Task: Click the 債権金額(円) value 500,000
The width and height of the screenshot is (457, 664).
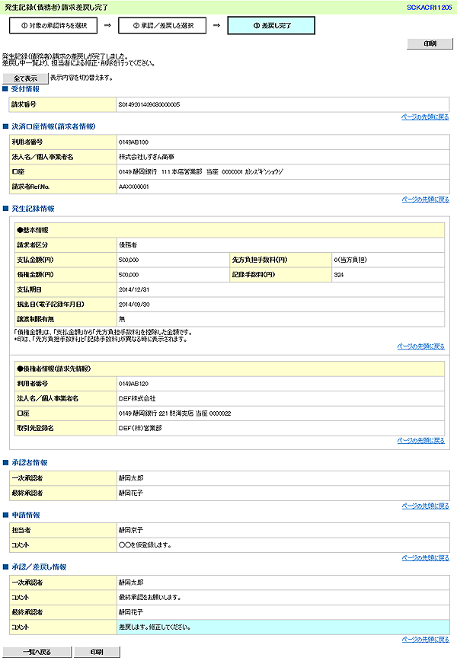Action: pos(129,275)
